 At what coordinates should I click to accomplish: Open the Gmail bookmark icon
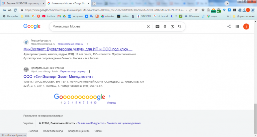tap(59, 16)
